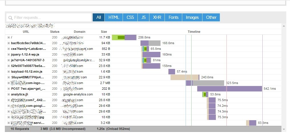The height and width of the screenshot is (139, 290).
Task: Open the Fonts filter tab
Action: pyautogui.click(x=173, y=17)
